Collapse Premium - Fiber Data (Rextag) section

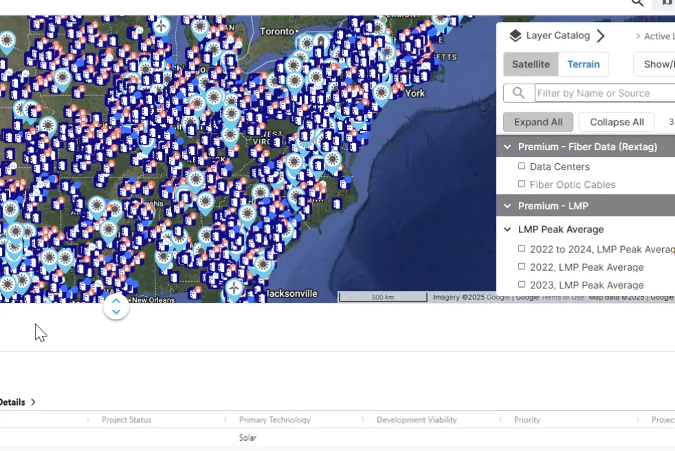point(507,147)
